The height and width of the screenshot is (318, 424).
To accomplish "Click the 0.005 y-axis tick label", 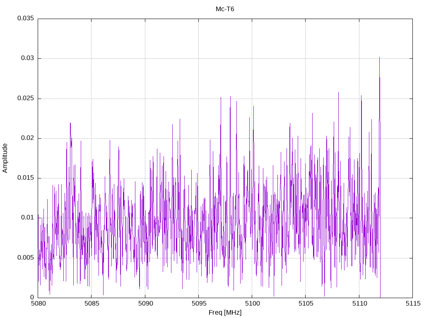I will pos(25,258).
